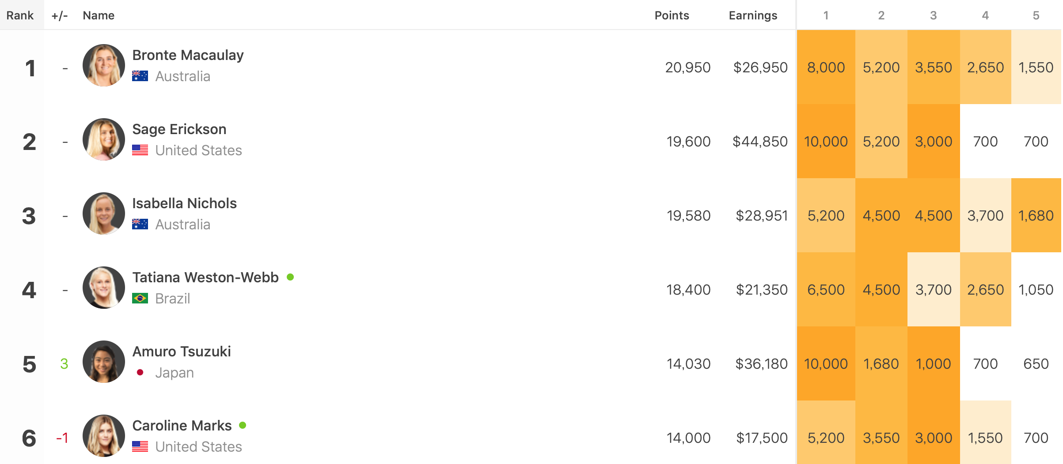The width and height of the screenshot is (1063, 464).
Task: Click the green dot beside Tatiana Weston-Webb
Action: point(290,277)
